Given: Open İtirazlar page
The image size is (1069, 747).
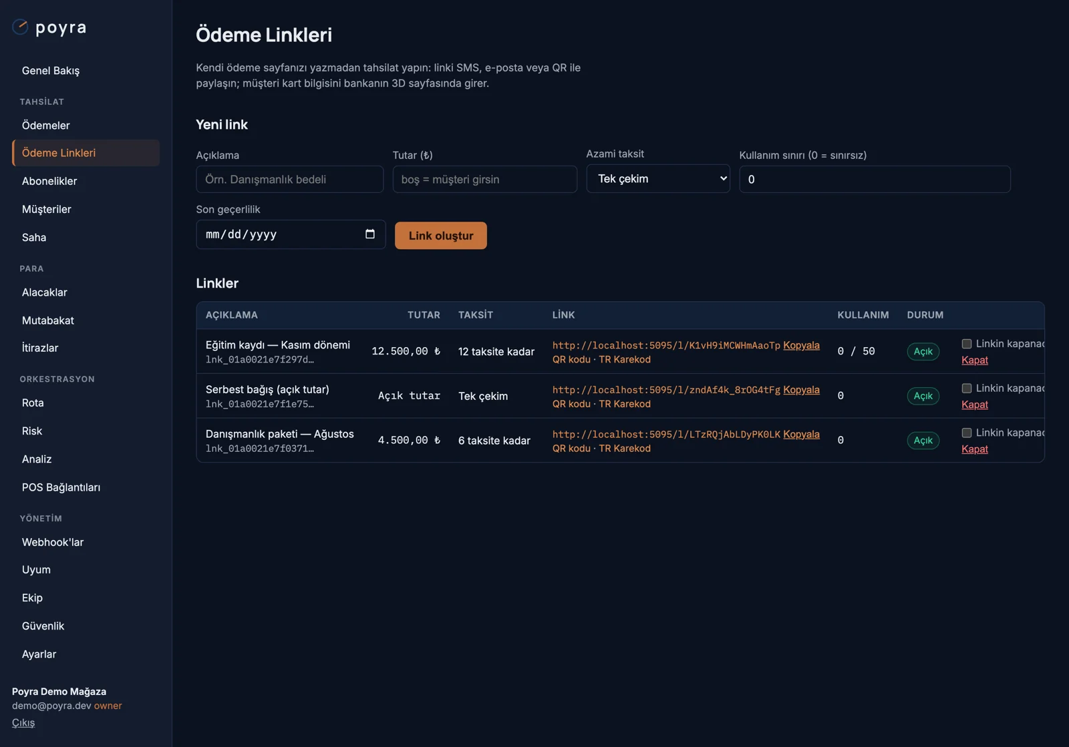Looking at the screenshot, I should point(40,348).
